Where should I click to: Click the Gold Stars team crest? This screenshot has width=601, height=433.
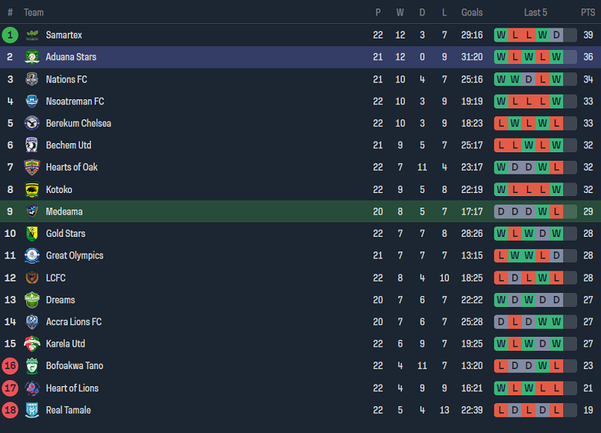(32, 234)
